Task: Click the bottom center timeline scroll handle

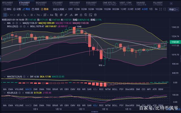Action: pyautogui.click(x=94, y=112)
